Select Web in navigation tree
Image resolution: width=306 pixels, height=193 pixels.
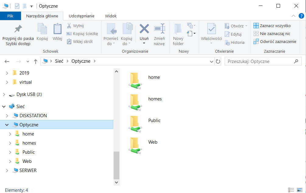click(x=27, y=161)
